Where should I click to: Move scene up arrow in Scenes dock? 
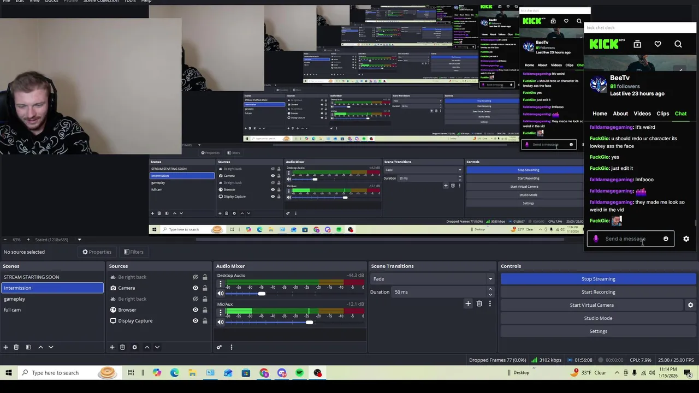[x=40, y=347]
